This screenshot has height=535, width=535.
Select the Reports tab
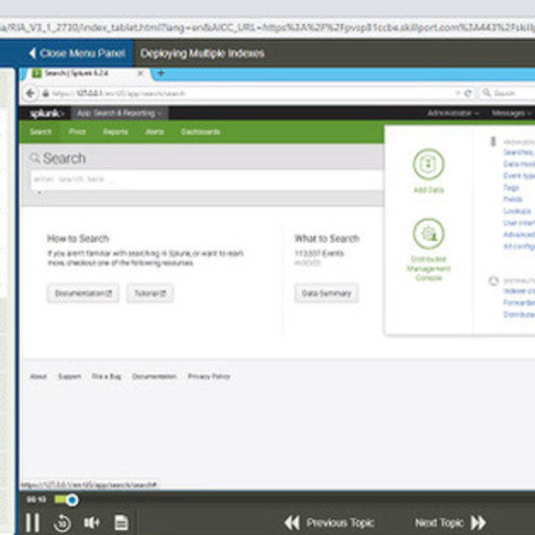tap(115, 132)
